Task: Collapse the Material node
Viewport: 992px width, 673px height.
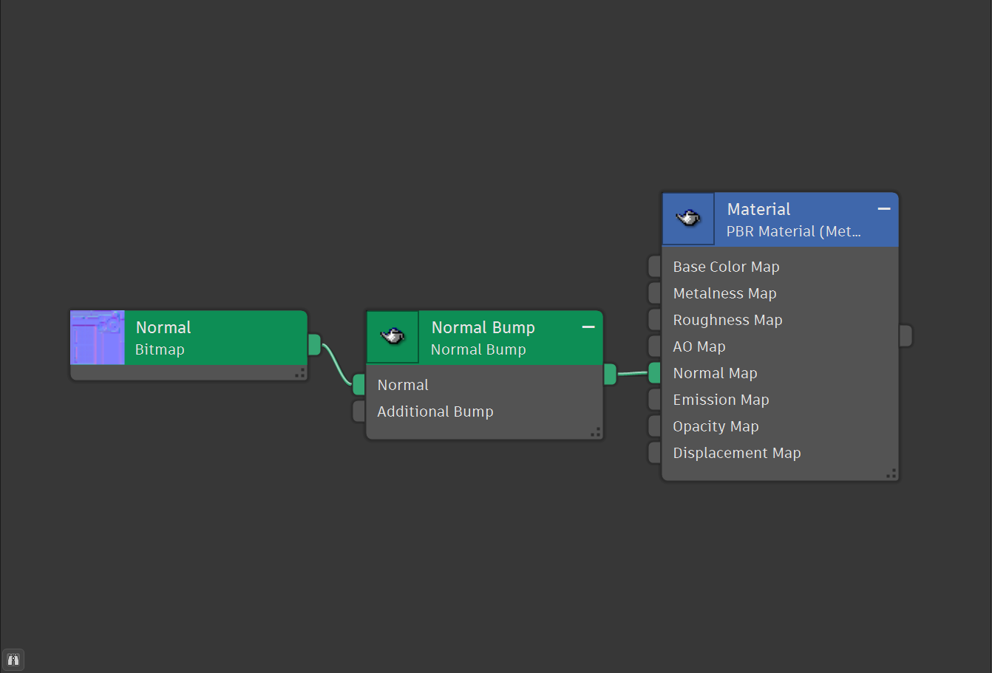Action: (884, 209)
